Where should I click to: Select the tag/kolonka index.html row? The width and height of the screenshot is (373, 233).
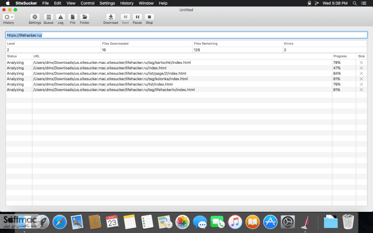tap(186, 79)
